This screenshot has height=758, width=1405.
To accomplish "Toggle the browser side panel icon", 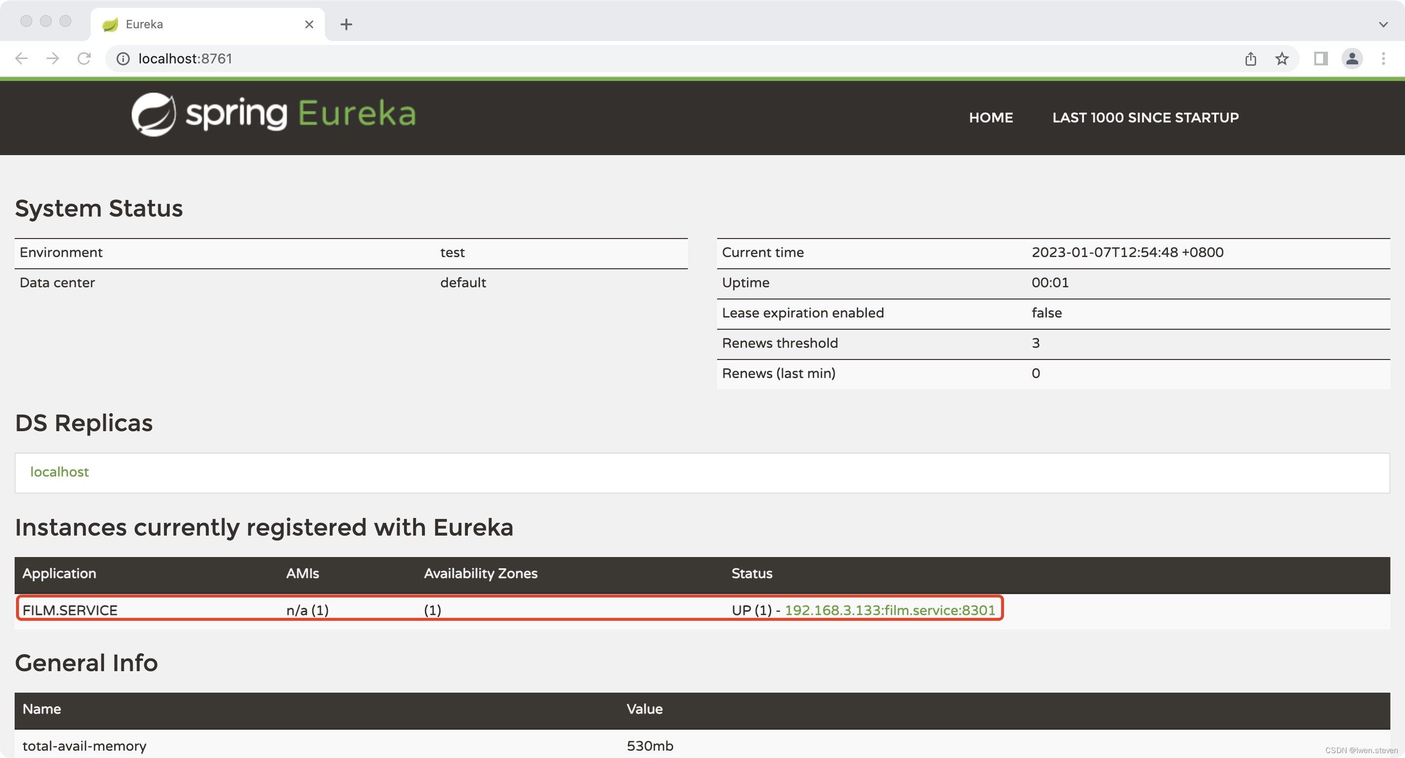I will 1321,59.
